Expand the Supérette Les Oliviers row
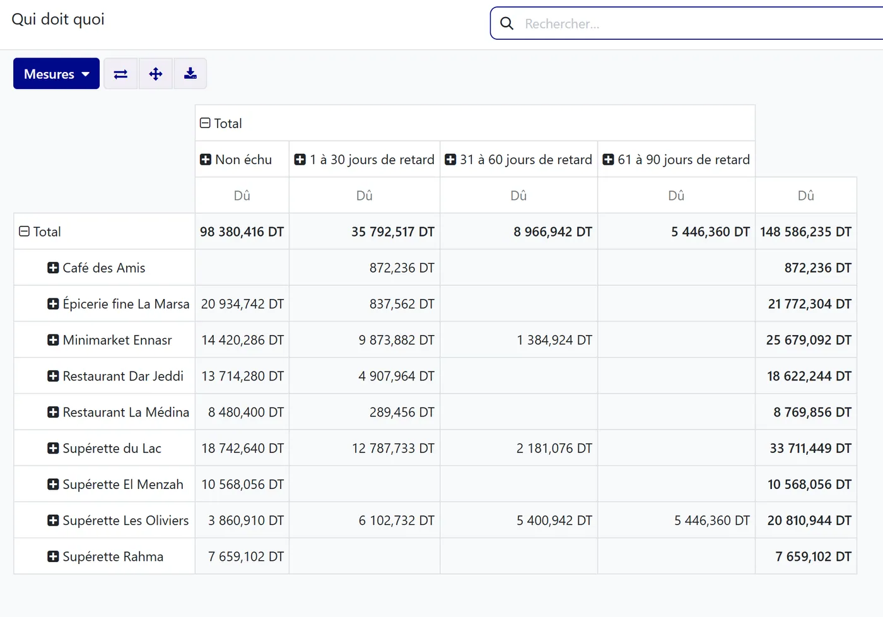This screenshot has width=883, height=617. [104, 520]
